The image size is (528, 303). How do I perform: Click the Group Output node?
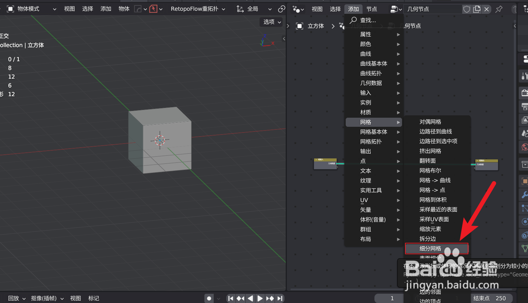click(487, 165)
